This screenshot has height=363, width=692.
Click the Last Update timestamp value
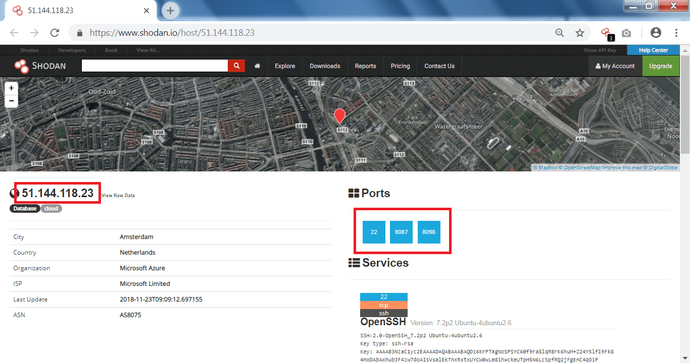click(x=161, y=299)
